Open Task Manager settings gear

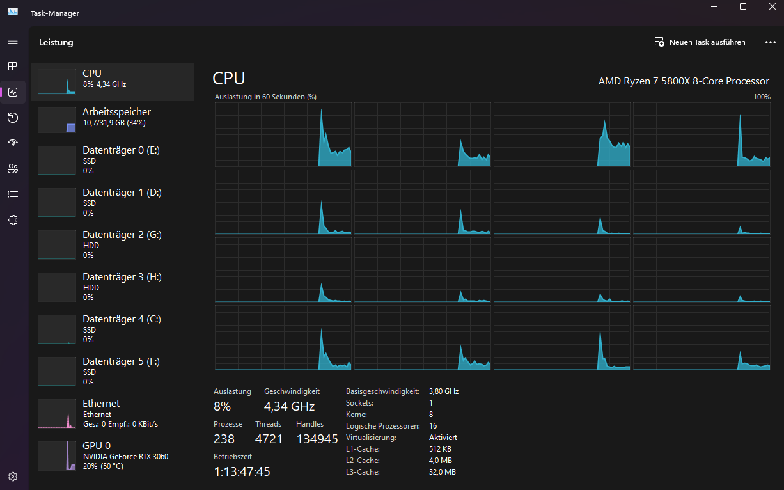click(x=13, y=477)
